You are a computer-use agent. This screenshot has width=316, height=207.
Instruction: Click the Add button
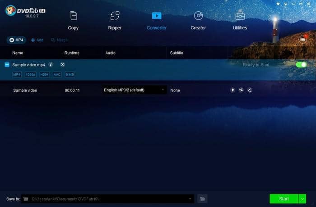(37, 40)
